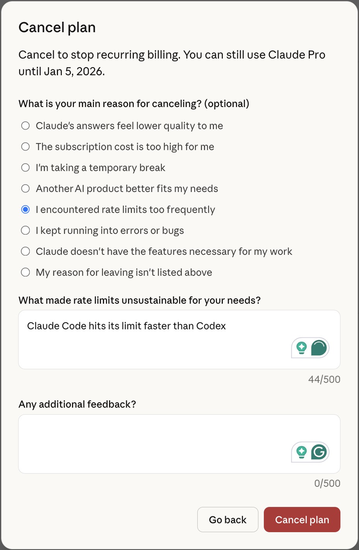Click the red Cancel plan button

tap(302, 519)
